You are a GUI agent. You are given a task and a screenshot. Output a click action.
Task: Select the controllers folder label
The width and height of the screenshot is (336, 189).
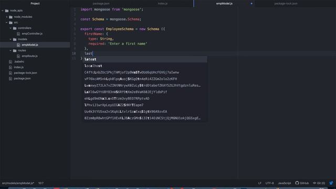coord(25,28)
